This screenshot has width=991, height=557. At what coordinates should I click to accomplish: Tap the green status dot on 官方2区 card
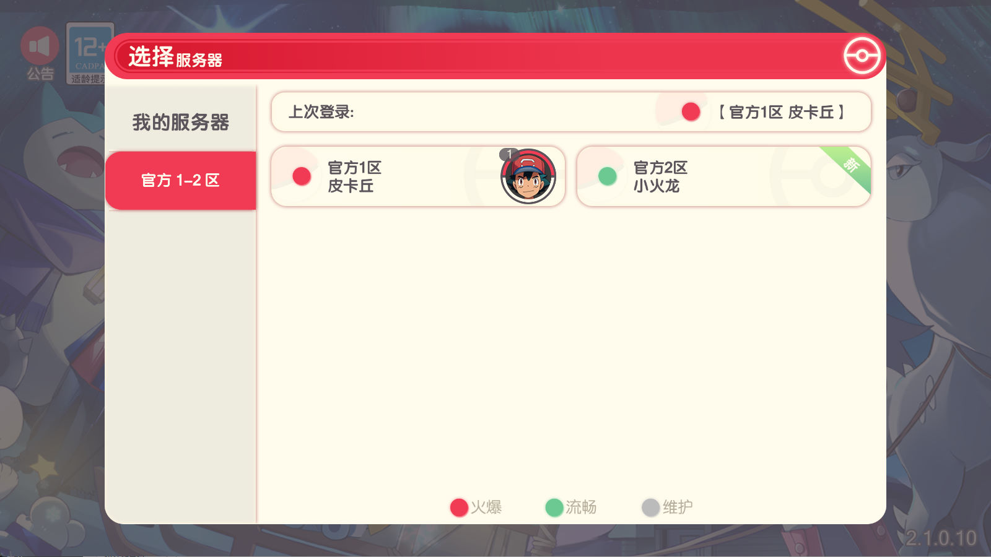[608, 176]
